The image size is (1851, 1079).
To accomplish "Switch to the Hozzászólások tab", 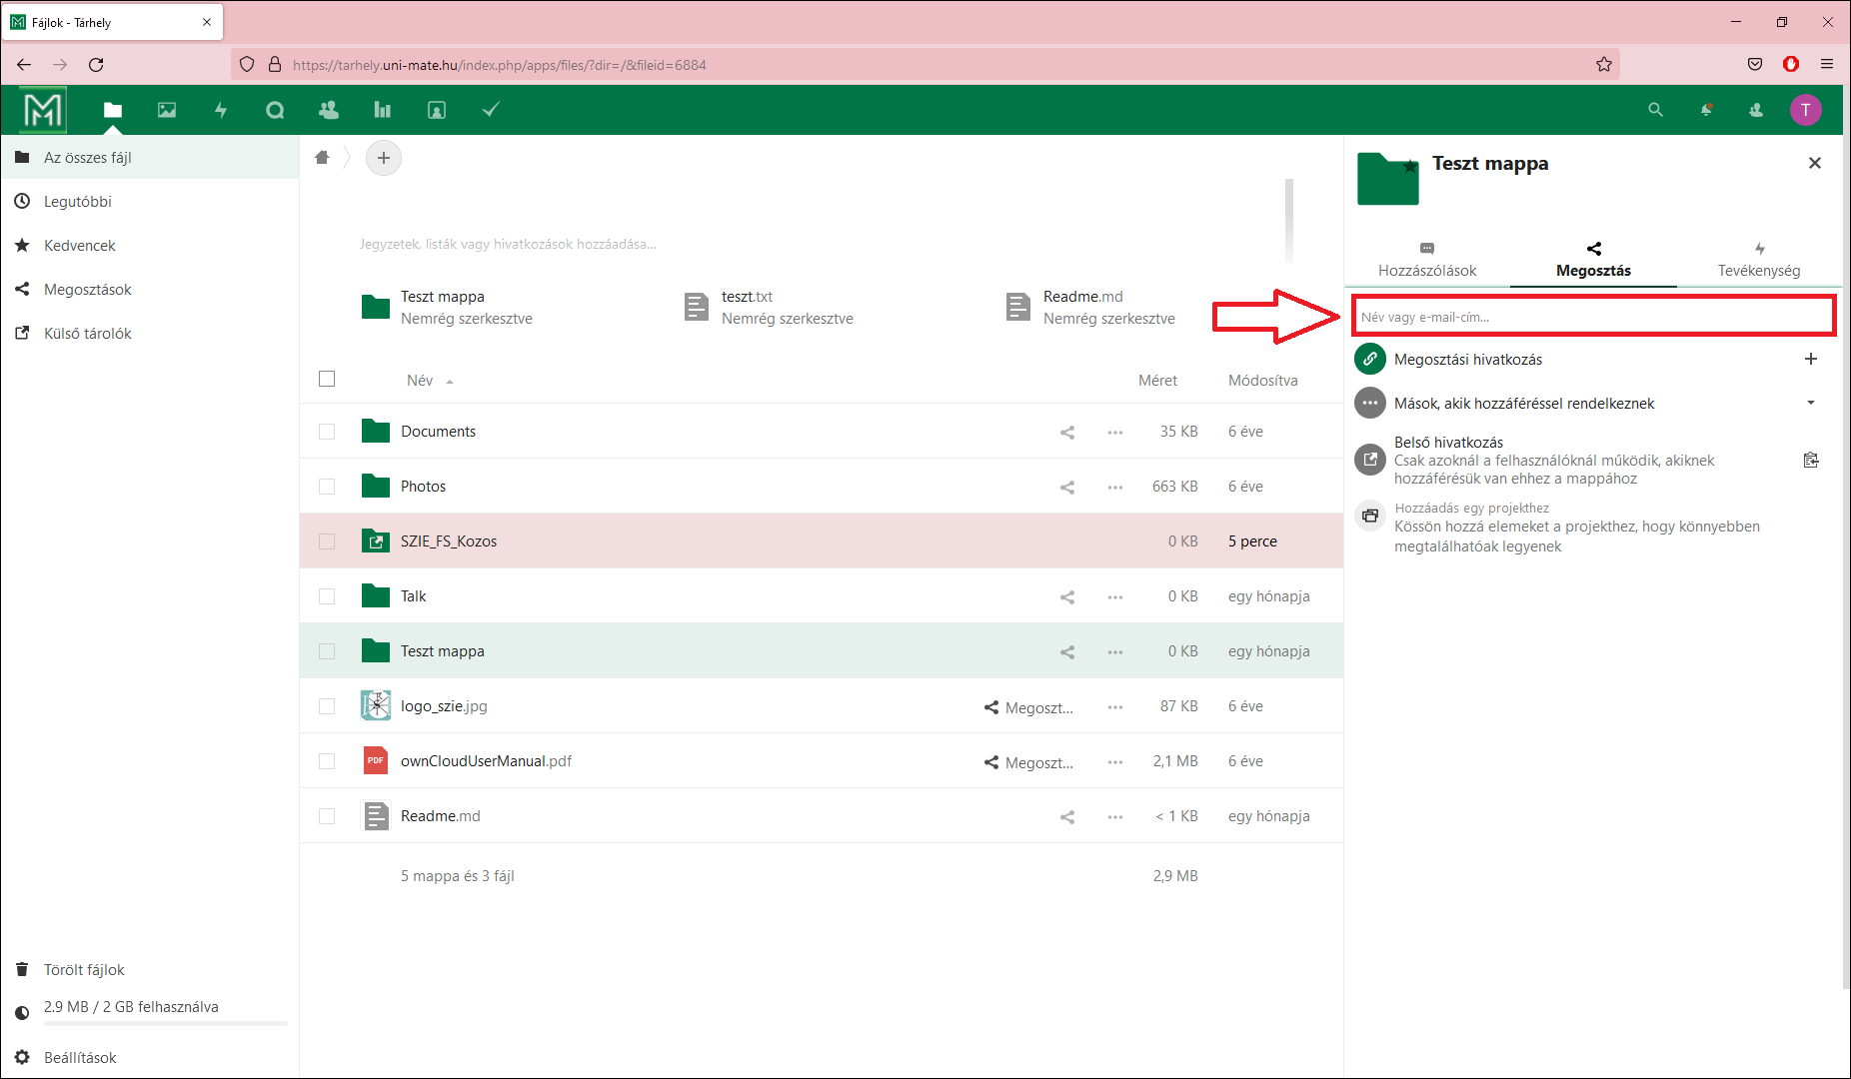I will (1426, 260).
